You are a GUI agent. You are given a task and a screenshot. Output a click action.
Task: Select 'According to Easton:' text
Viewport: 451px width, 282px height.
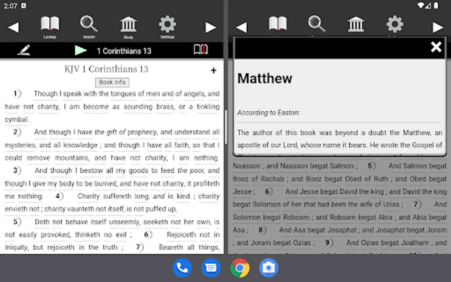[x=268, y=112]
